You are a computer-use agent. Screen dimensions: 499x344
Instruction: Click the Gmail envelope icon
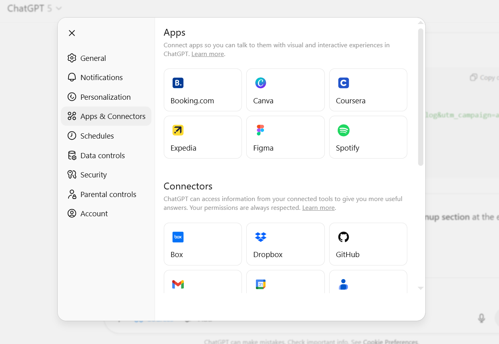click(x=178, y=284)
